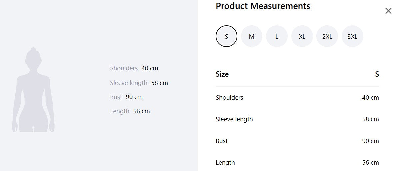Click Shoulders 40 cm beside the silhouette
Image resolution: width=395 pixels, height=171 pixels.
[134, 68]
